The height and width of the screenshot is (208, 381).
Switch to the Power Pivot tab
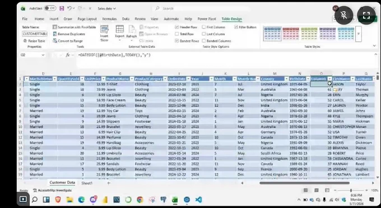[x=207, y=19]
